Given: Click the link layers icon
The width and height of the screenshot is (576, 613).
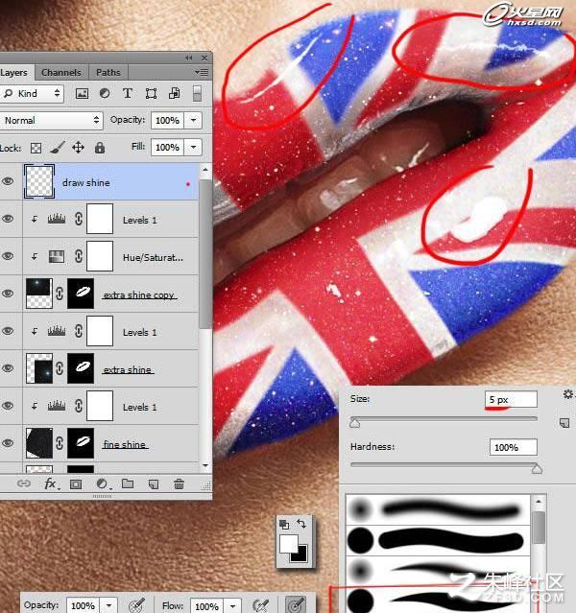Looking at the screenshot, I should (x=23, y=484).
